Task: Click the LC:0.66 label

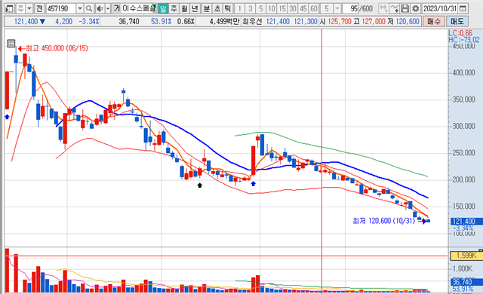Action: (x=460, y=33)
